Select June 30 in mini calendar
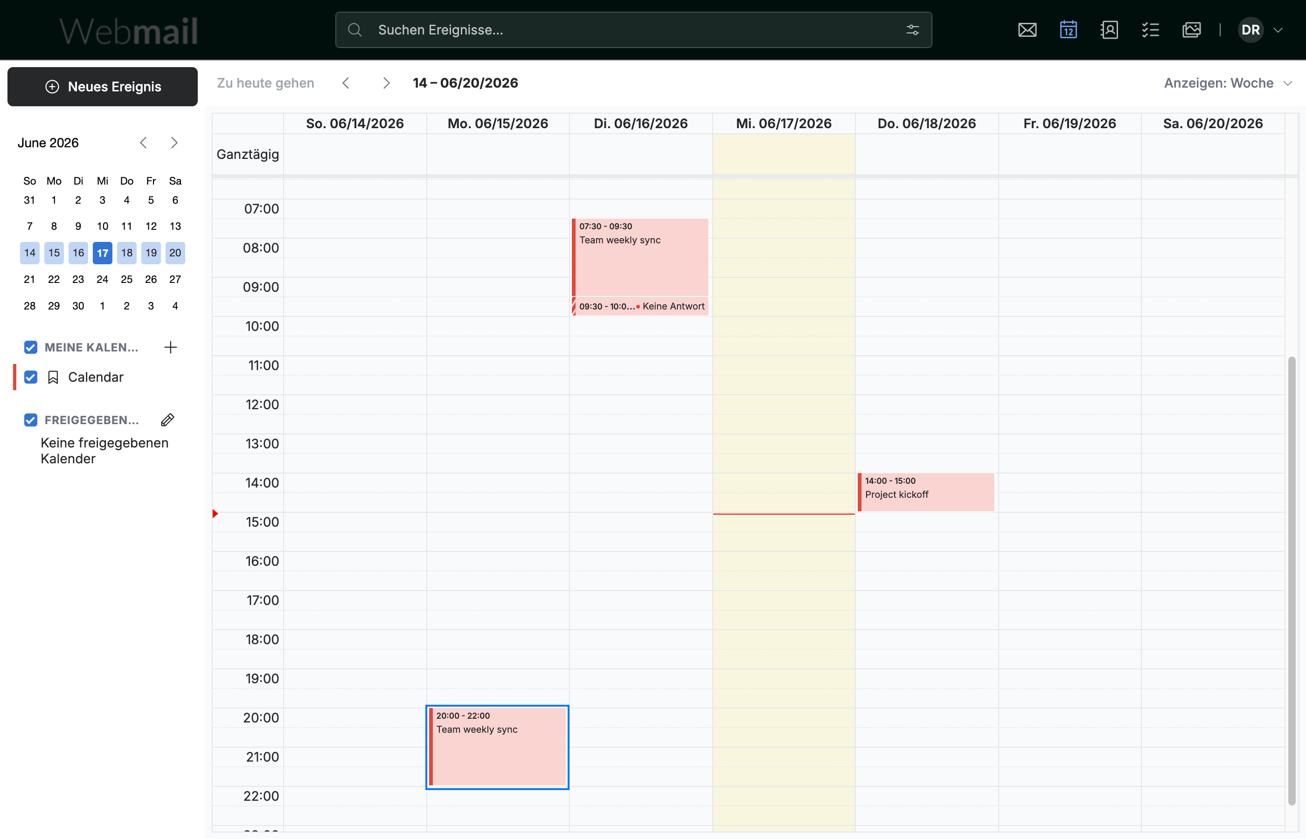This screenshot has width=1306, height=839. pyautogui.click(x=78, y=306)
